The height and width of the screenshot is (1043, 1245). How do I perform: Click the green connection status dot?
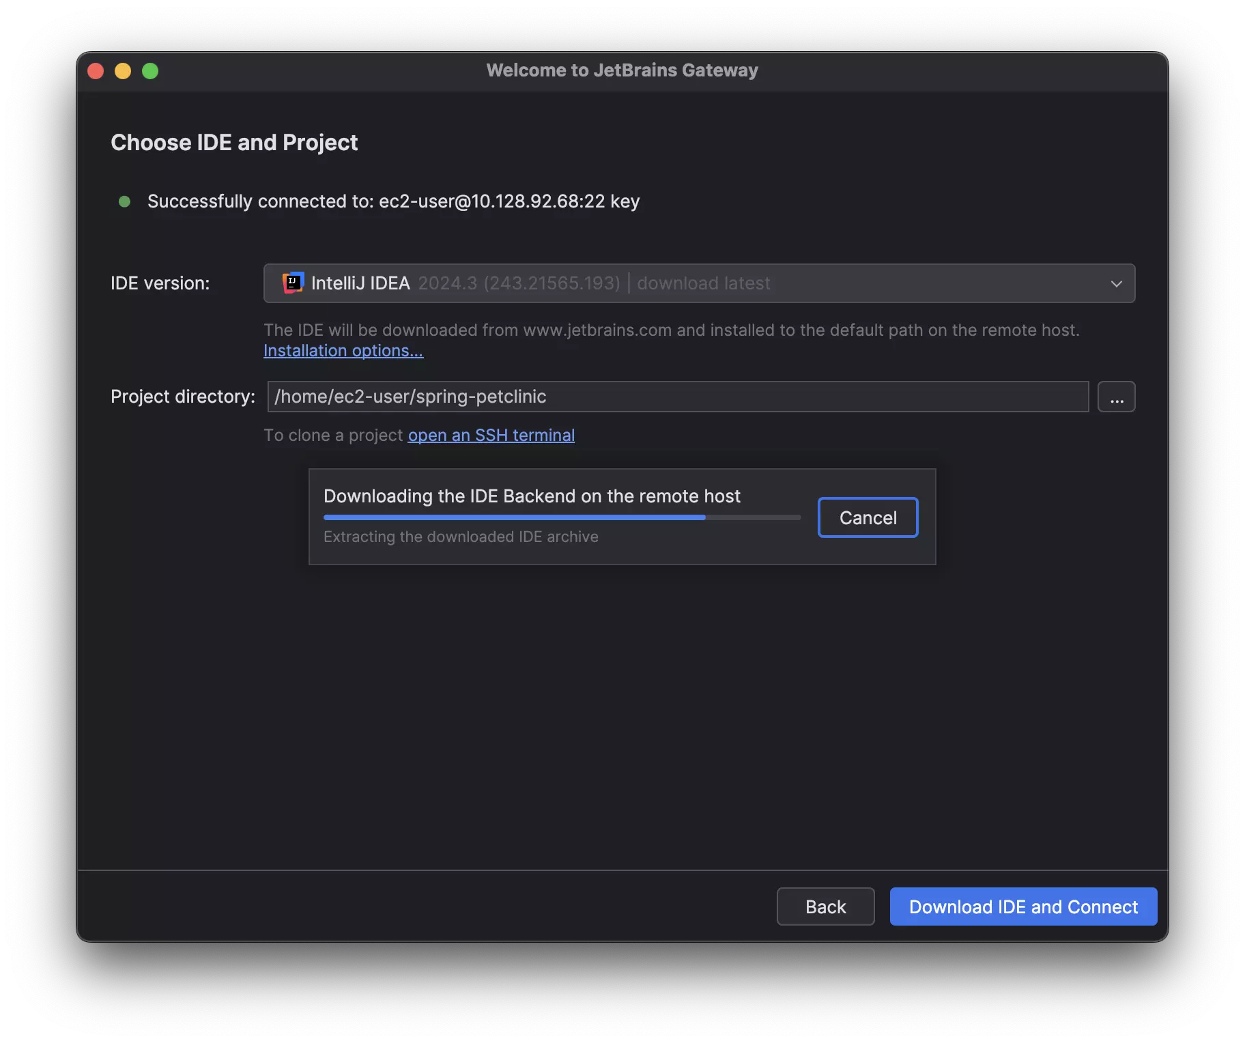pos(124,201)
